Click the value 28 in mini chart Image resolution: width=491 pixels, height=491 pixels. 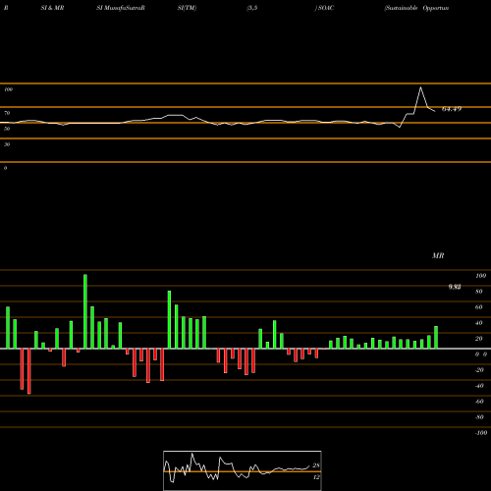click(x=316, y=465)
